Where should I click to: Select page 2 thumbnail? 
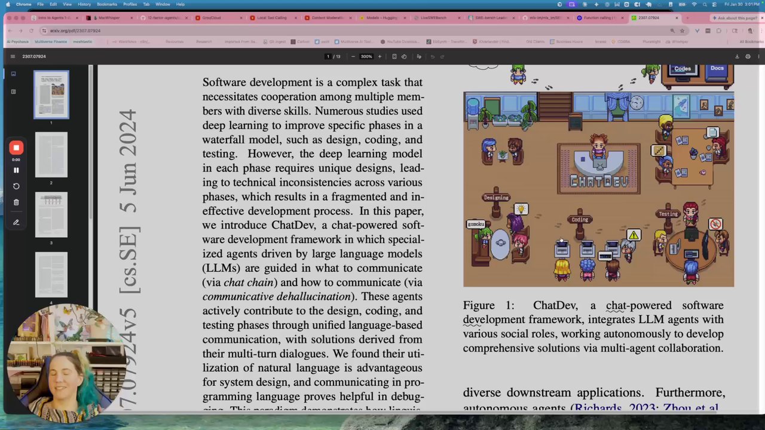pos(51,155)
